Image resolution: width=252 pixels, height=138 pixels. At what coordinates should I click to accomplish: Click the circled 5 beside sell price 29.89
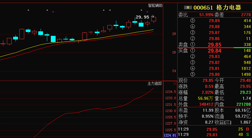point(193,21)
